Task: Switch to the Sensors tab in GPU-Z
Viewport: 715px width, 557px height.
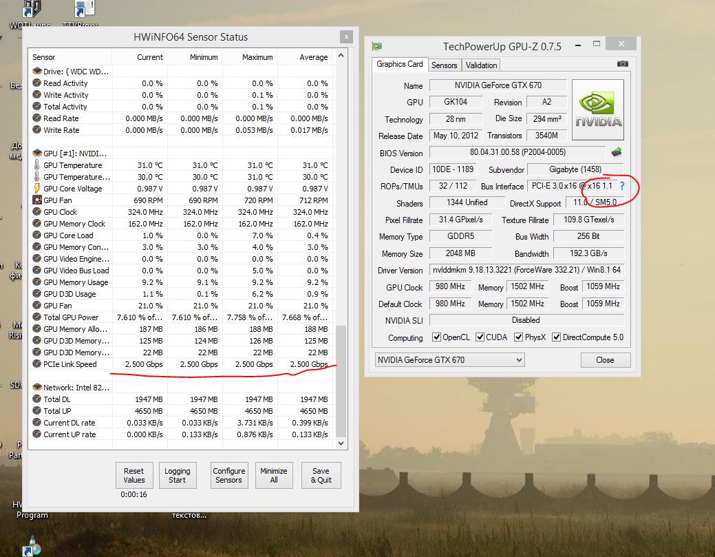Action: click(x=444, y=65)
